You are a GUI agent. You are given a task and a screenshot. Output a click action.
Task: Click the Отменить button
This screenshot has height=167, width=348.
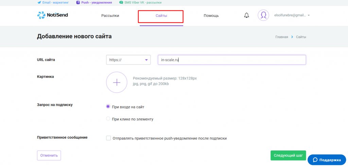(49, 155)
